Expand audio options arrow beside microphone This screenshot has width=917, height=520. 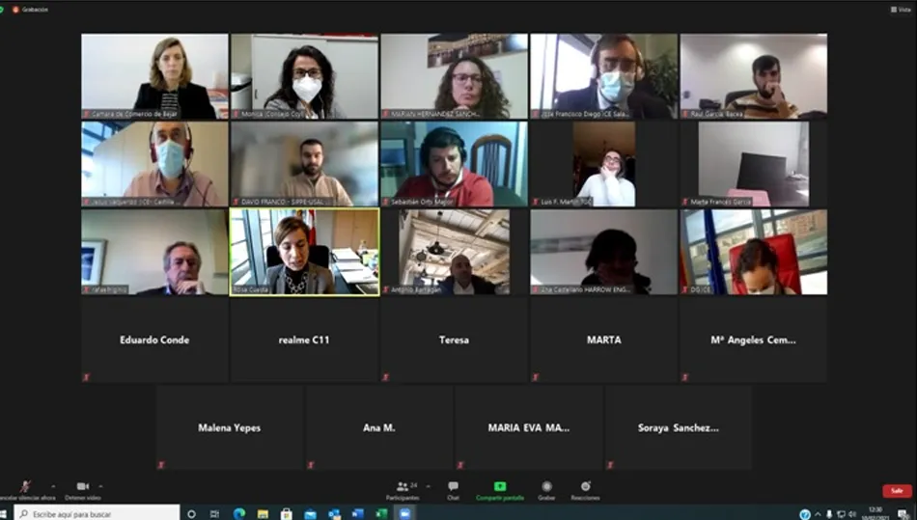pyautogui.click(x=52, y=486)
